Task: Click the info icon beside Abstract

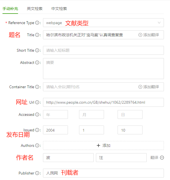Action: [37, 62]
